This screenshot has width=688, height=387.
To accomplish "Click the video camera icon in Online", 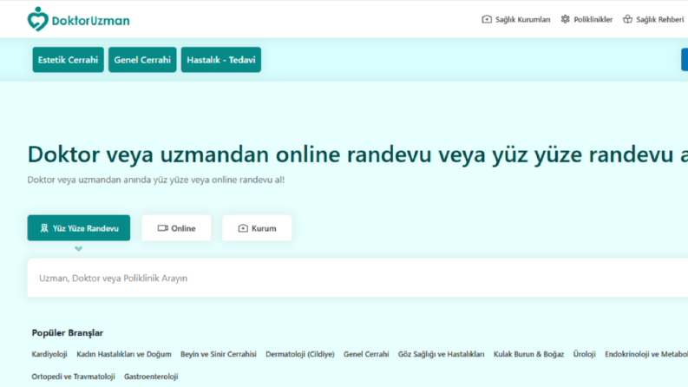I will tap(163, 228).
